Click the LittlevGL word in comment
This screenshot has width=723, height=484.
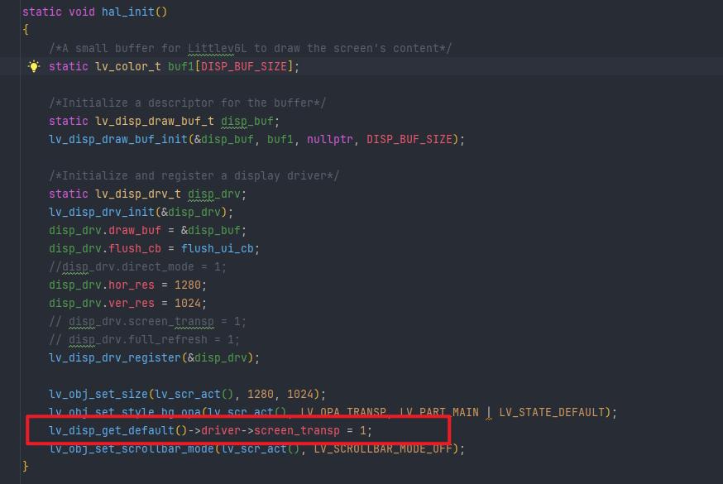point(218,48)
